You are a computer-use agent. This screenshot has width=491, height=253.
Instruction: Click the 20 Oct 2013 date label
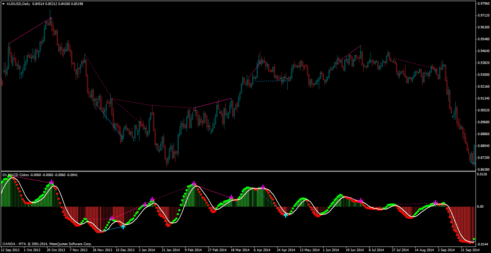56,250
